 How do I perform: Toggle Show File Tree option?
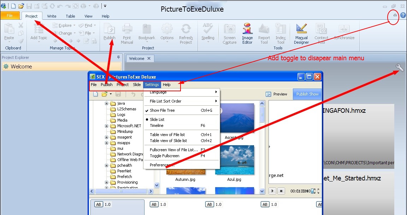pyautogui.click(x=162, y=110)
